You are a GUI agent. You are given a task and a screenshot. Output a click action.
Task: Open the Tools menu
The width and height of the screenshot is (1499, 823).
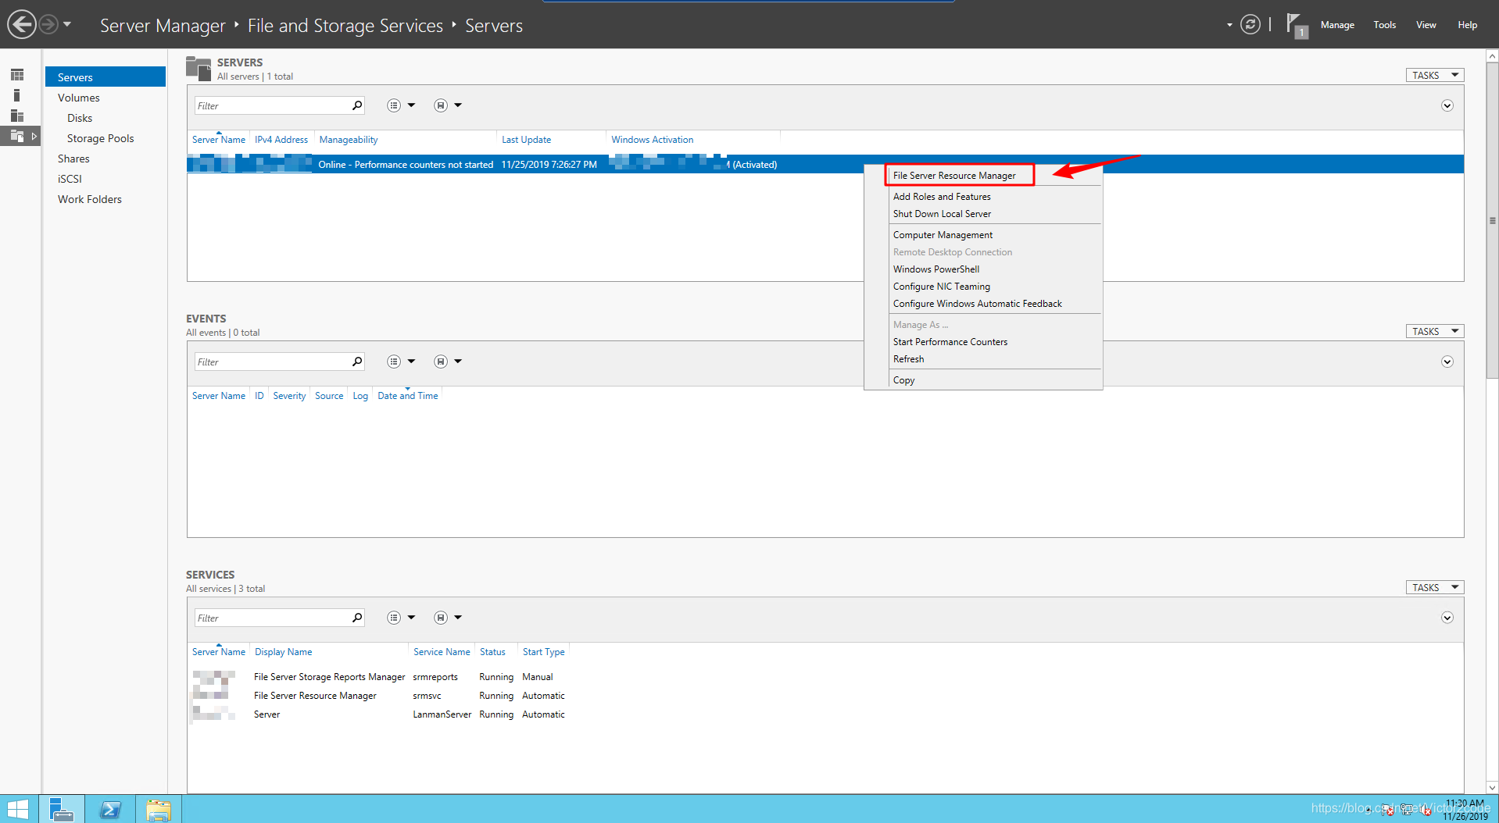coord(1383,24)
